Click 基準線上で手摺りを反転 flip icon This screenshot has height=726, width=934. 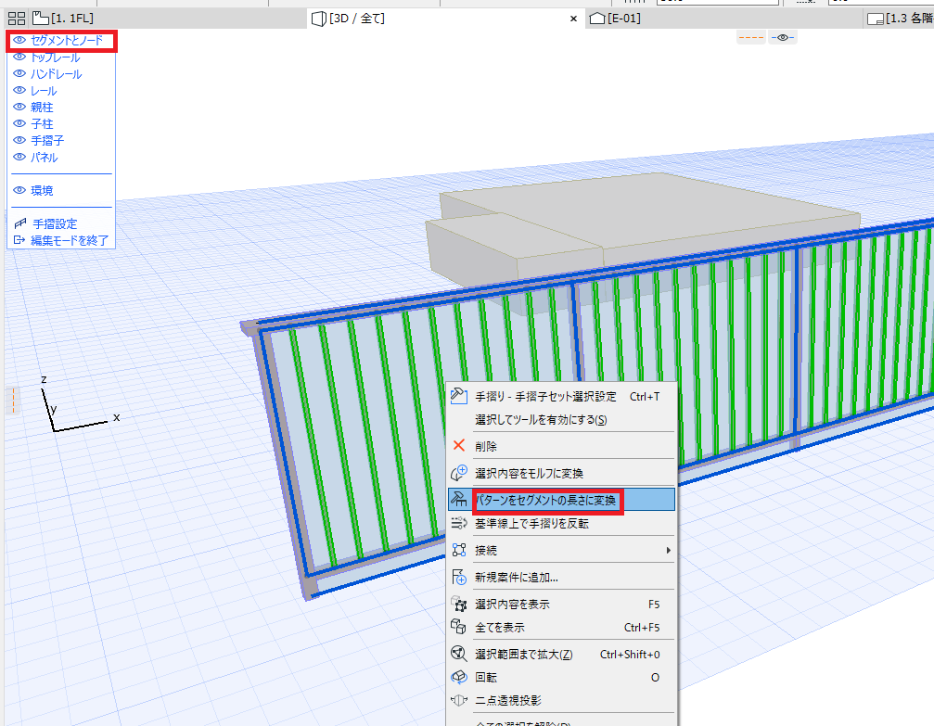[459, 523]
